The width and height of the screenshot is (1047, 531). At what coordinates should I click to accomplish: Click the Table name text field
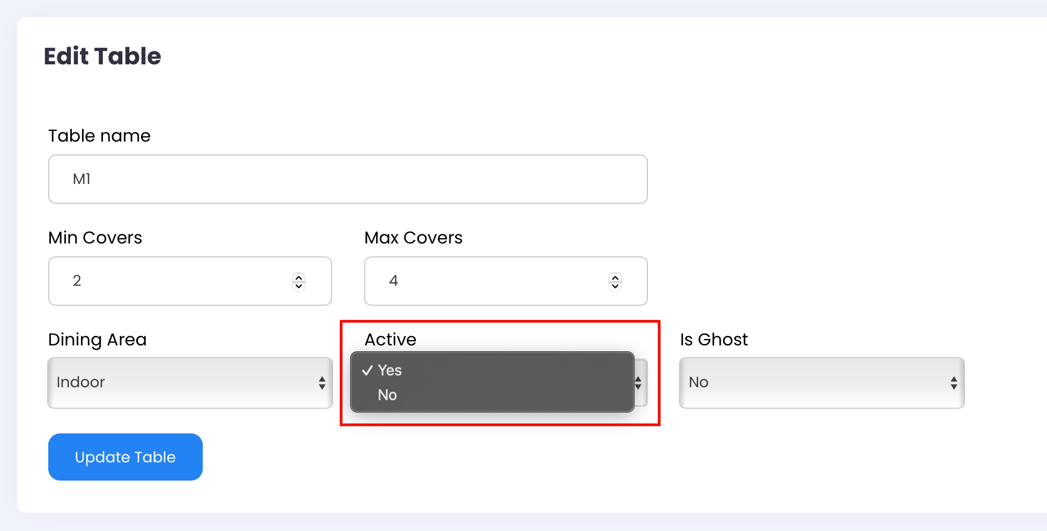pos(348,179)
